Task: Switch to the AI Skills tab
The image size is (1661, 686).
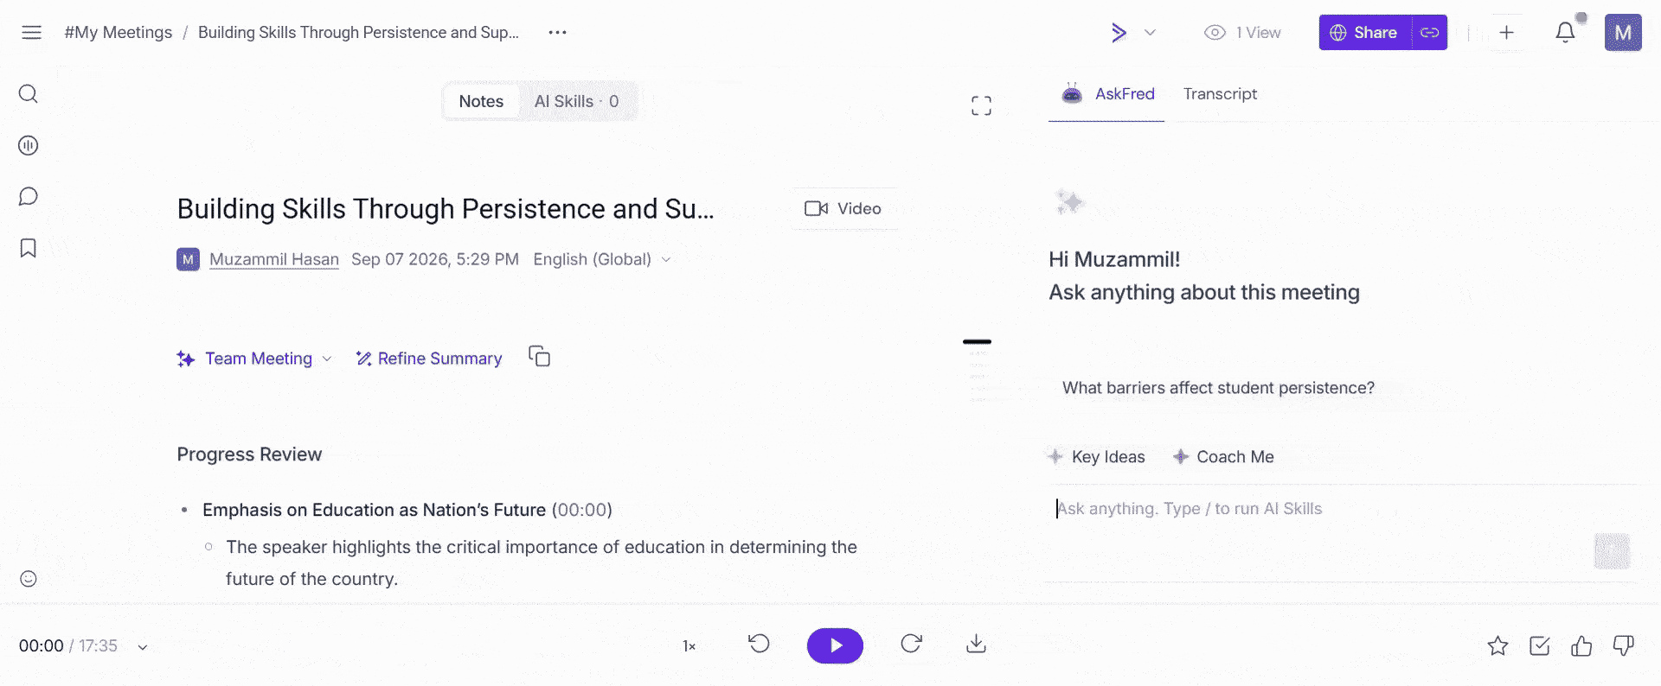Action: point(576,101)
